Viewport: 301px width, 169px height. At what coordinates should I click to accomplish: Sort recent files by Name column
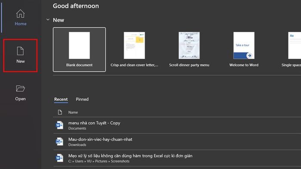[x=73, y=112]
